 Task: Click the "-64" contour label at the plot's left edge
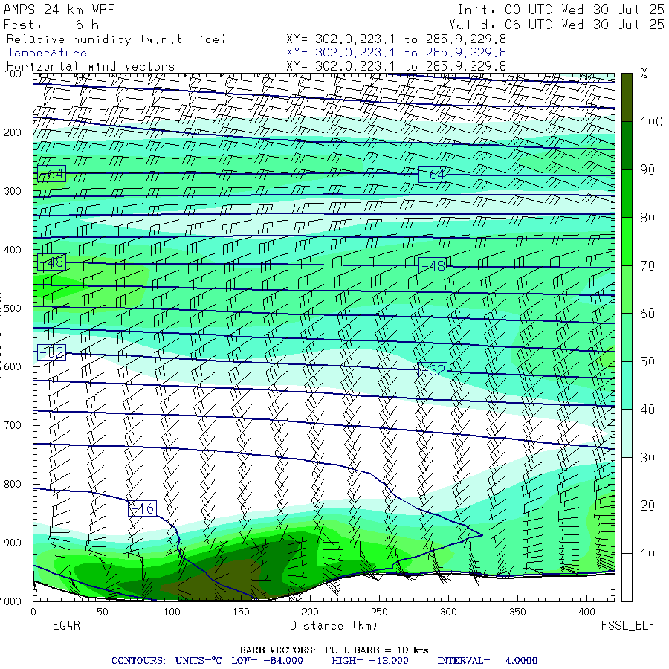51,173
